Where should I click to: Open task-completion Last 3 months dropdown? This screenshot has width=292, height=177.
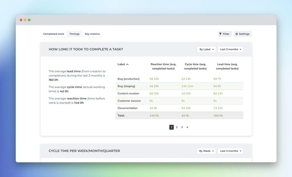tap(231, 49)
